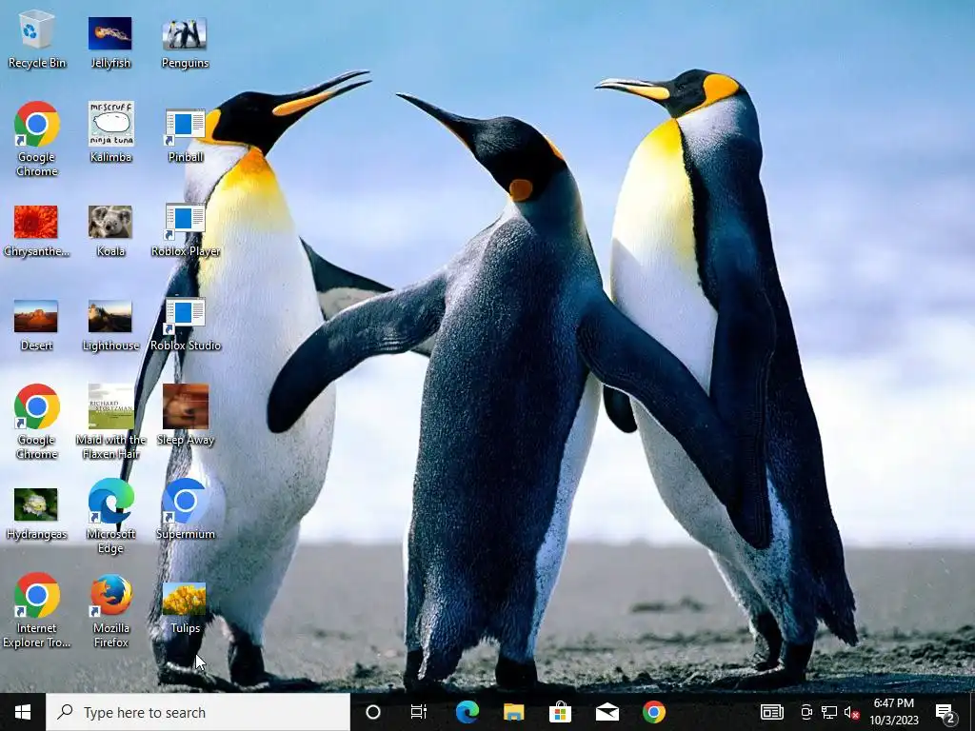Select the Microsoft Edge desktop shortcut
Image resolution: width=975 pixels, height=731 pixels.
[110, 516]
